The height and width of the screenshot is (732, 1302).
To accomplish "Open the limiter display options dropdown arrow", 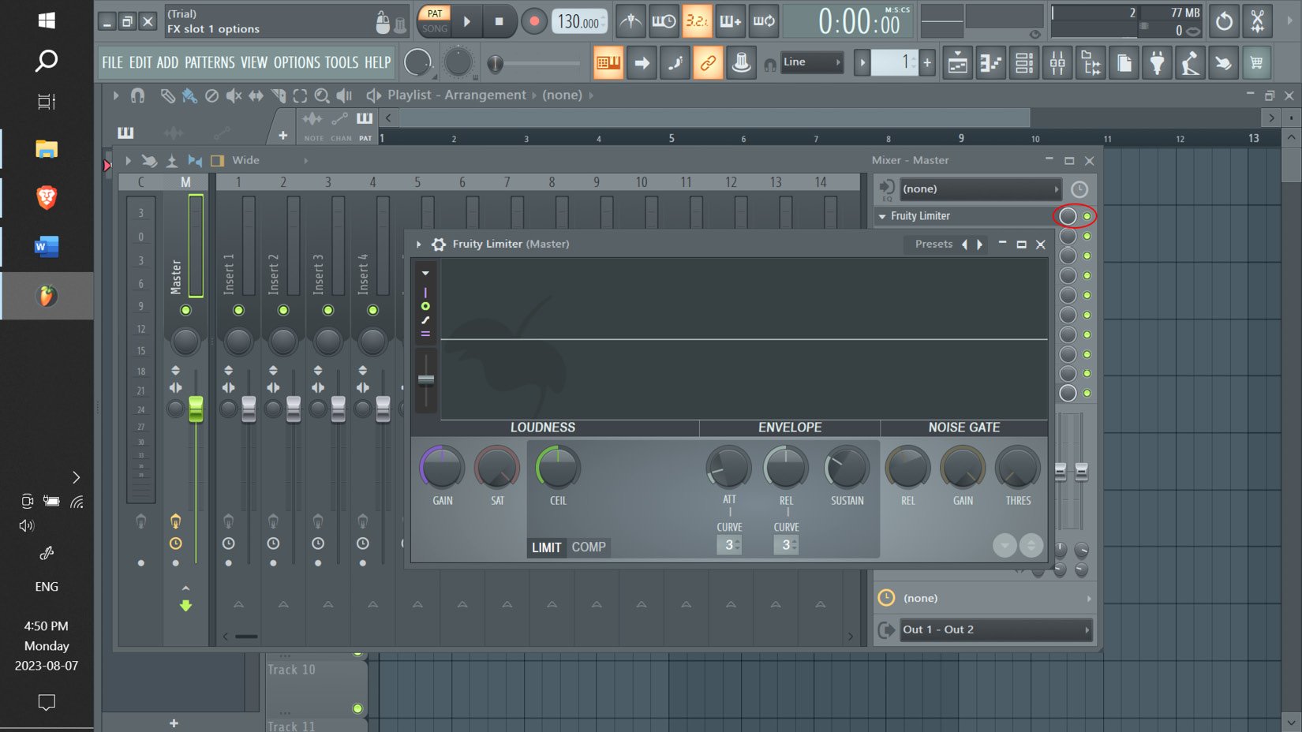I will 425,274.
